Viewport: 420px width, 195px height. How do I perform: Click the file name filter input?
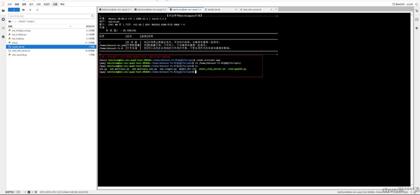click(x=51, y=16)
